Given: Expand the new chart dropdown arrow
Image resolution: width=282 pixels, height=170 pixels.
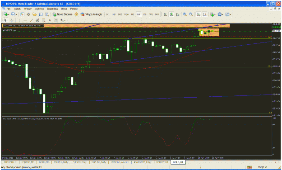Looking at the screenshot, I should pos(9,14).
